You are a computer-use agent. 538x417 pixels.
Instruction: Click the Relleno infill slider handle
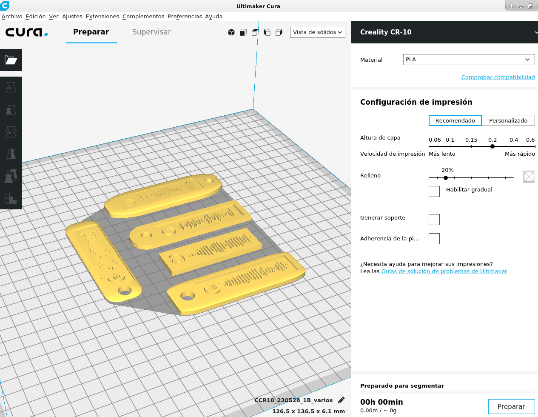pos(446,178)
